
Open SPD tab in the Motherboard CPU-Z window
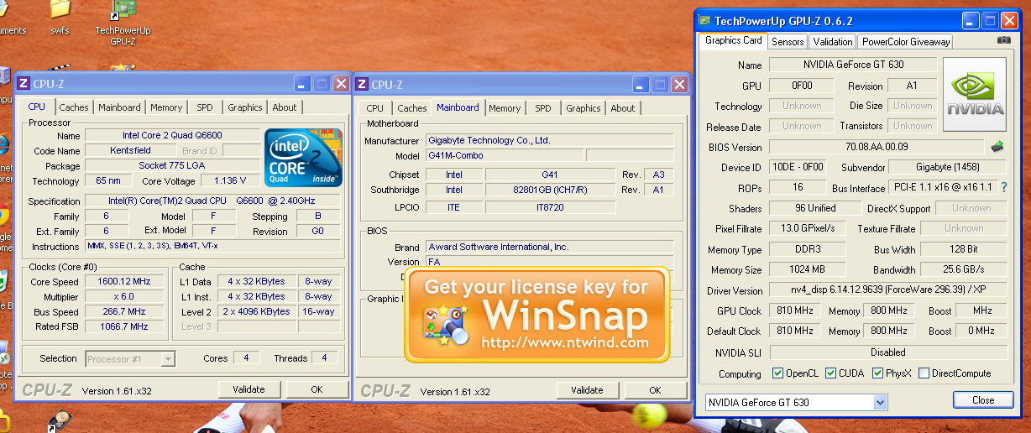click(543, 108)
